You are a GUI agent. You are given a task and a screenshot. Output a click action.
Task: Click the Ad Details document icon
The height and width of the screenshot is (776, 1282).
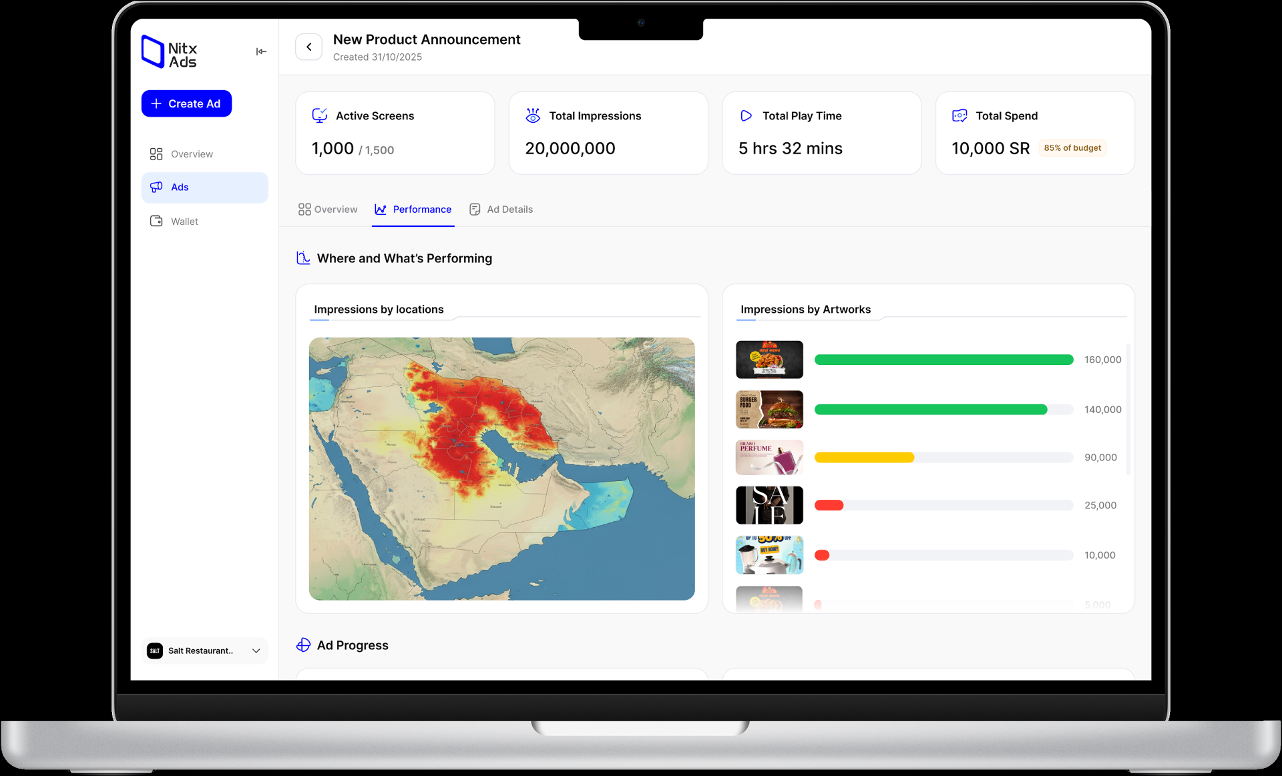[475, 210]
